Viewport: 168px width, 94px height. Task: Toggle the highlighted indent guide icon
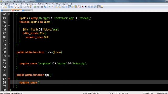(x=70, y=7)
